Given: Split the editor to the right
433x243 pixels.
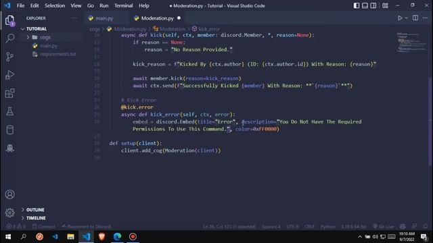Looking at the screenshot, I should (x=415, y=18).
